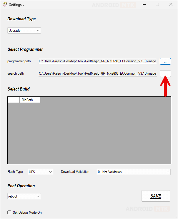
Task: Browse for the programmer path
Action: coord(165,61)
